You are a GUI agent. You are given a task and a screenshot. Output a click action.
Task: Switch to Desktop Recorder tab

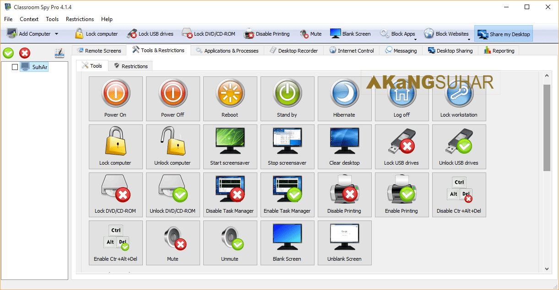pos(293,50)
